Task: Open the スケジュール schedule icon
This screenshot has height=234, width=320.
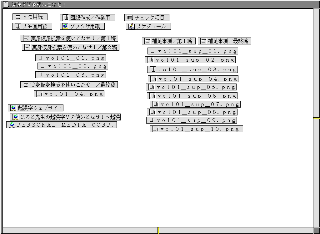Action: [132, 26]
